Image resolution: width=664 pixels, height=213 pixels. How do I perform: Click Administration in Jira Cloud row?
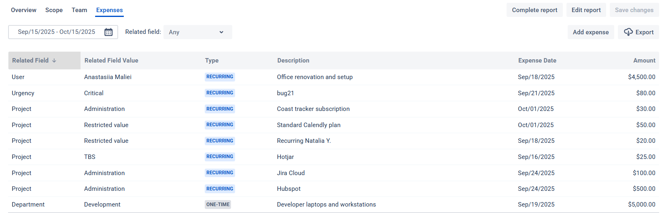[104, 173]
